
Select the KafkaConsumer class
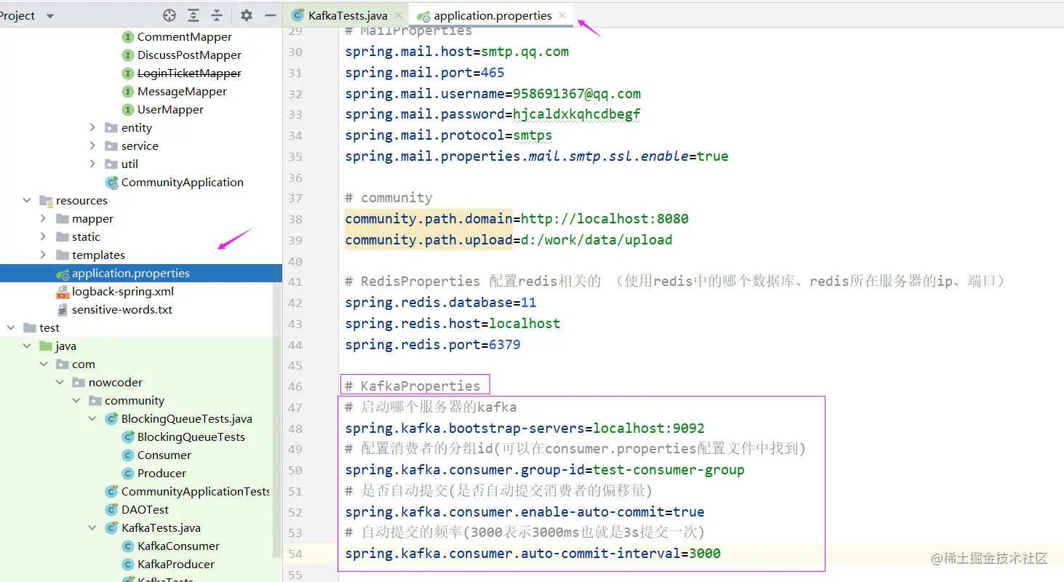pyautogui.click(x=178, y=546)
